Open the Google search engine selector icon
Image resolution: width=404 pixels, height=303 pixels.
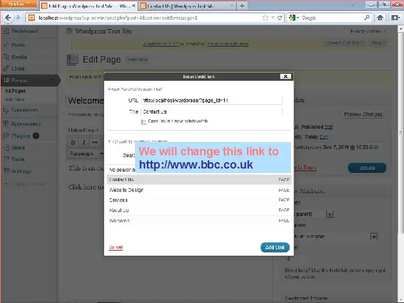(294, 18)
